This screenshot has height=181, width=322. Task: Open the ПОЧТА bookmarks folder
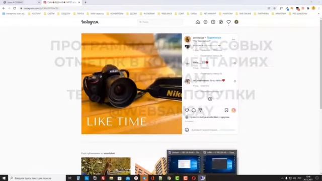[78, 14]
